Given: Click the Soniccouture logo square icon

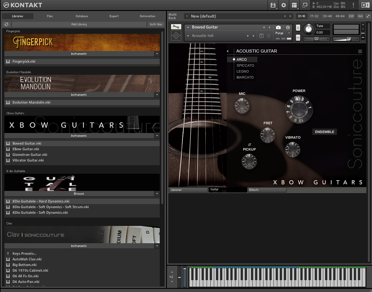Looking at the screenshot, I should [176, 36].
